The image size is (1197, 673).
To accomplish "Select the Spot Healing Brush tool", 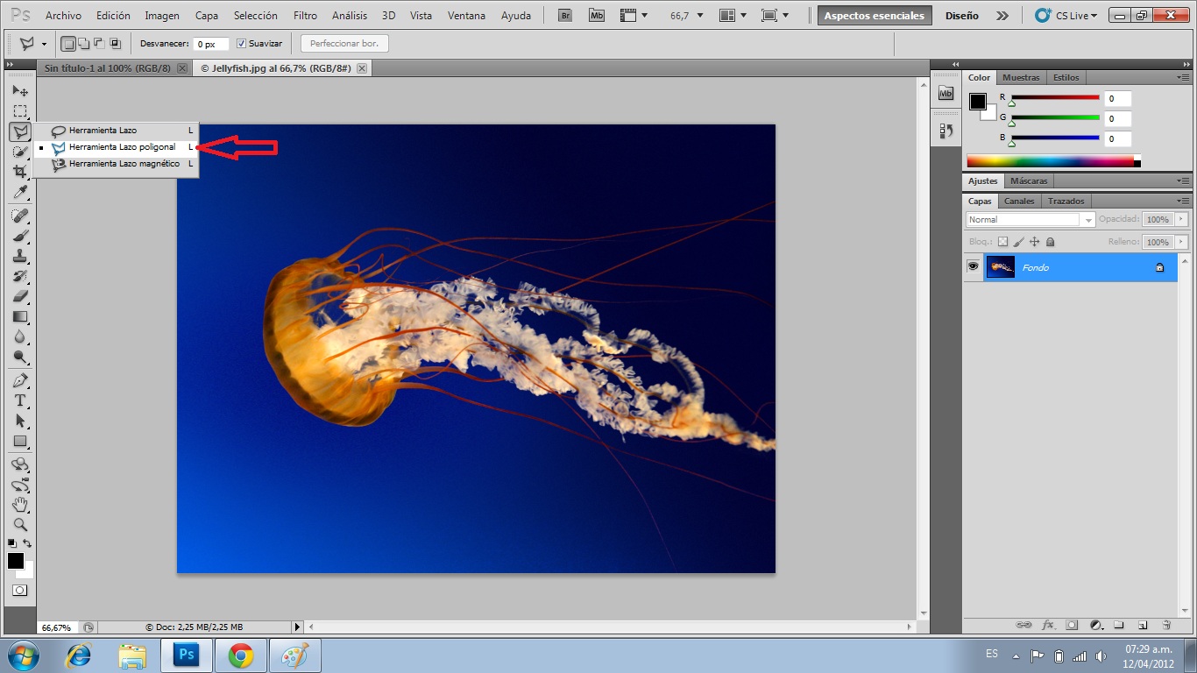I will [19, 216].
